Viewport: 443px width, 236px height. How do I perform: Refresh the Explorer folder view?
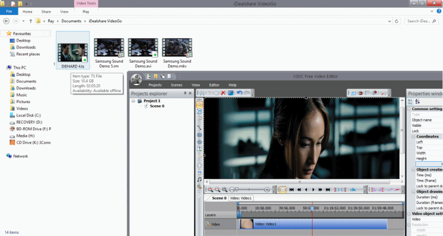coord(397,21)
